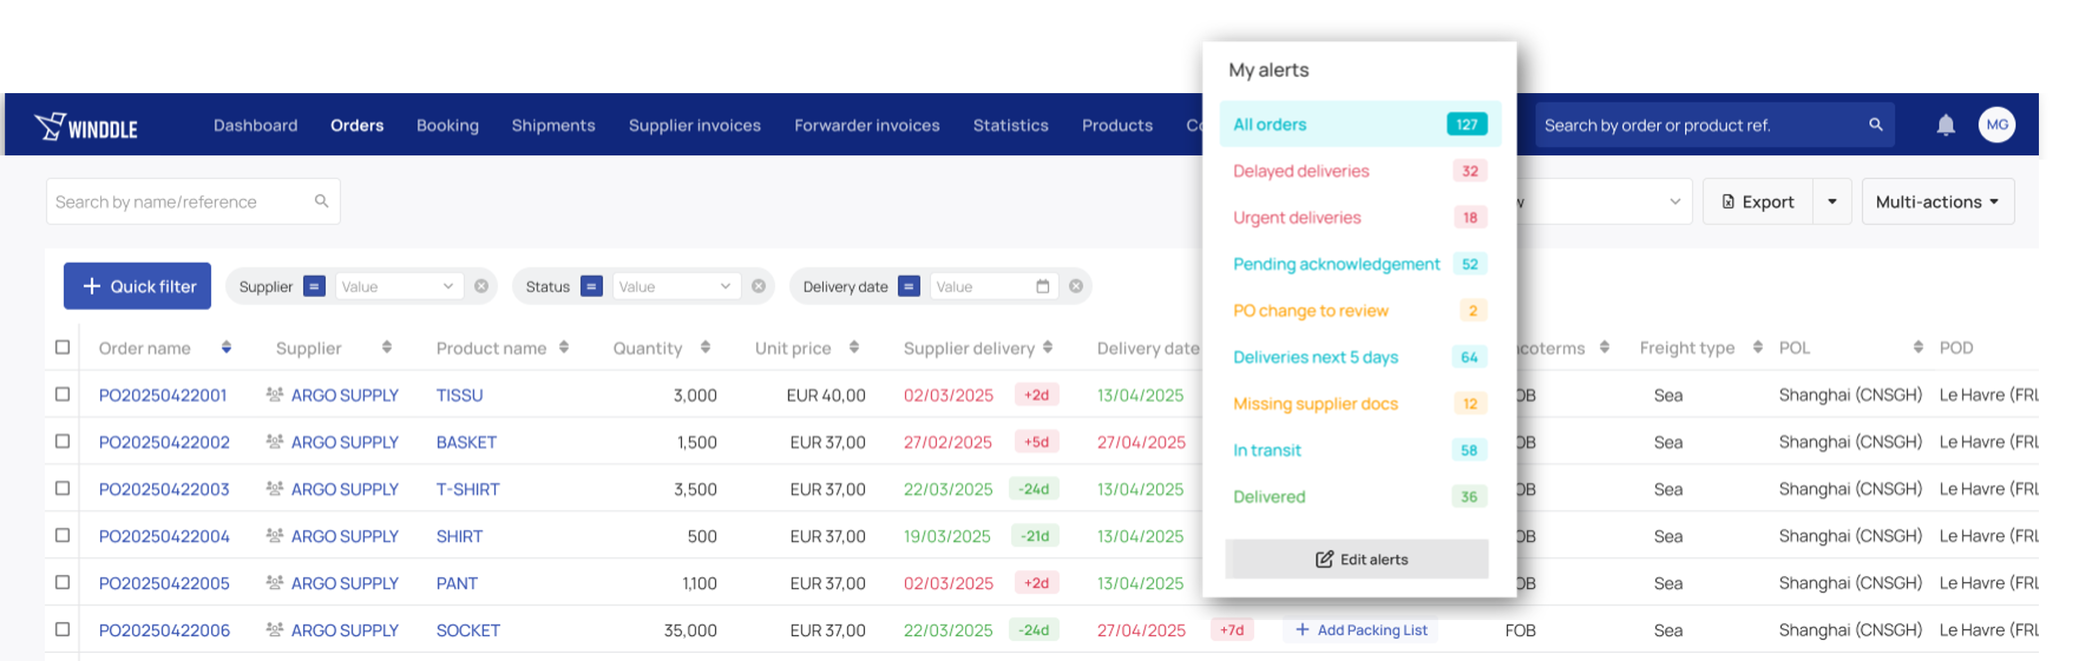Open the Multi-actions dropdown

click(1937, 202)
